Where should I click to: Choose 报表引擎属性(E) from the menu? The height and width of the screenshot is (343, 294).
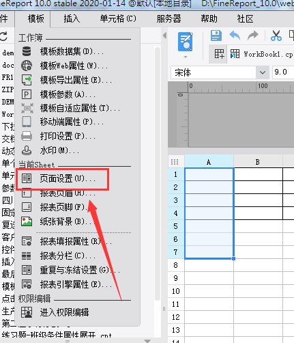76,284
